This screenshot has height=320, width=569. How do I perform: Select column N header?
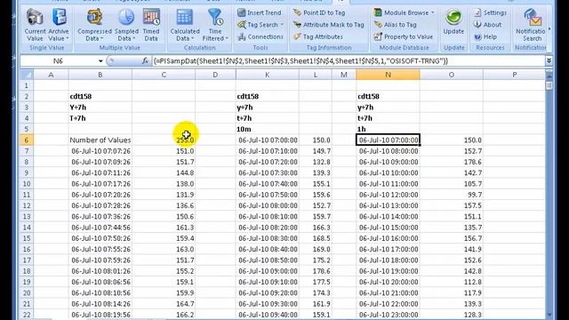[x=388, y=75]
